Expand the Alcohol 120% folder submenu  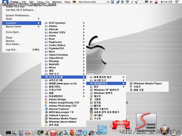point(64,32)
